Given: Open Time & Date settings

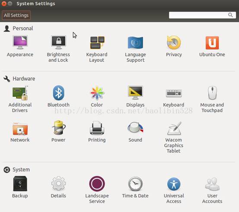Looking at the screenshot, I should tap(135, 187).
